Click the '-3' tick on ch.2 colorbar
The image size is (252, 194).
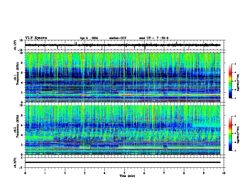235,116
